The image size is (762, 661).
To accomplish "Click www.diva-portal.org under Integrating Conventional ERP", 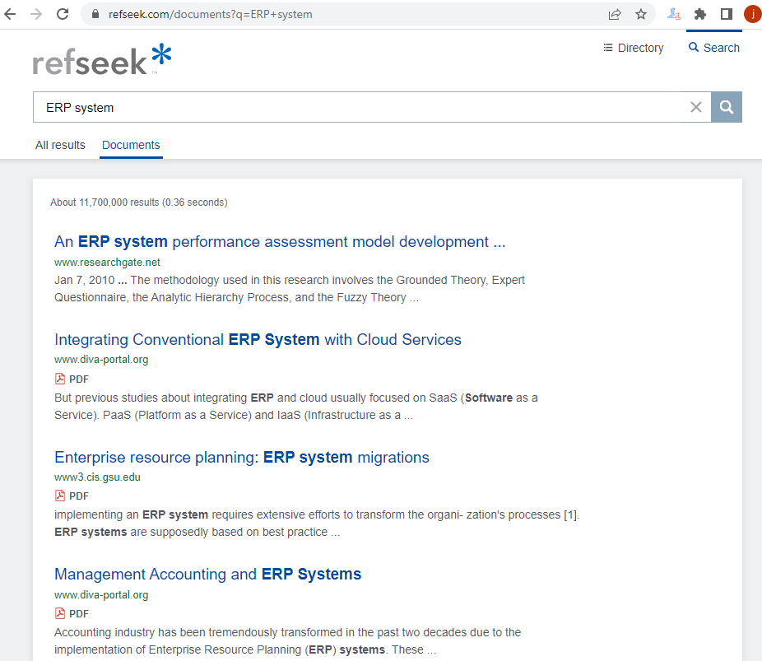I will point(101,360).
